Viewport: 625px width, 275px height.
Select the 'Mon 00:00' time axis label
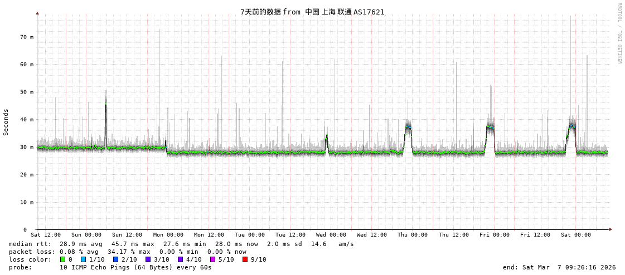coord(168,235)
